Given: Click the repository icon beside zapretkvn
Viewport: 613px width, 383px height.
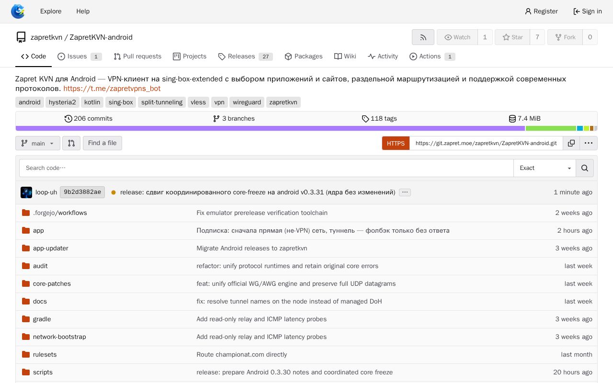Looking at the screenshot, I should 21,37.
